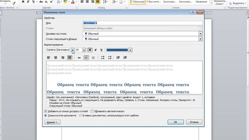
Task: Set left alignment in style dialog
Action: 49,58
